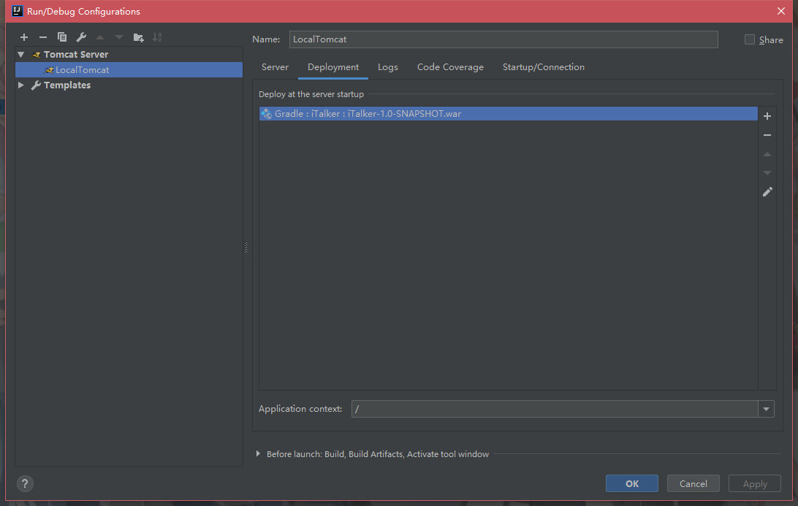Click the Cancel button

pyautogui.click(x=693, y=483)
